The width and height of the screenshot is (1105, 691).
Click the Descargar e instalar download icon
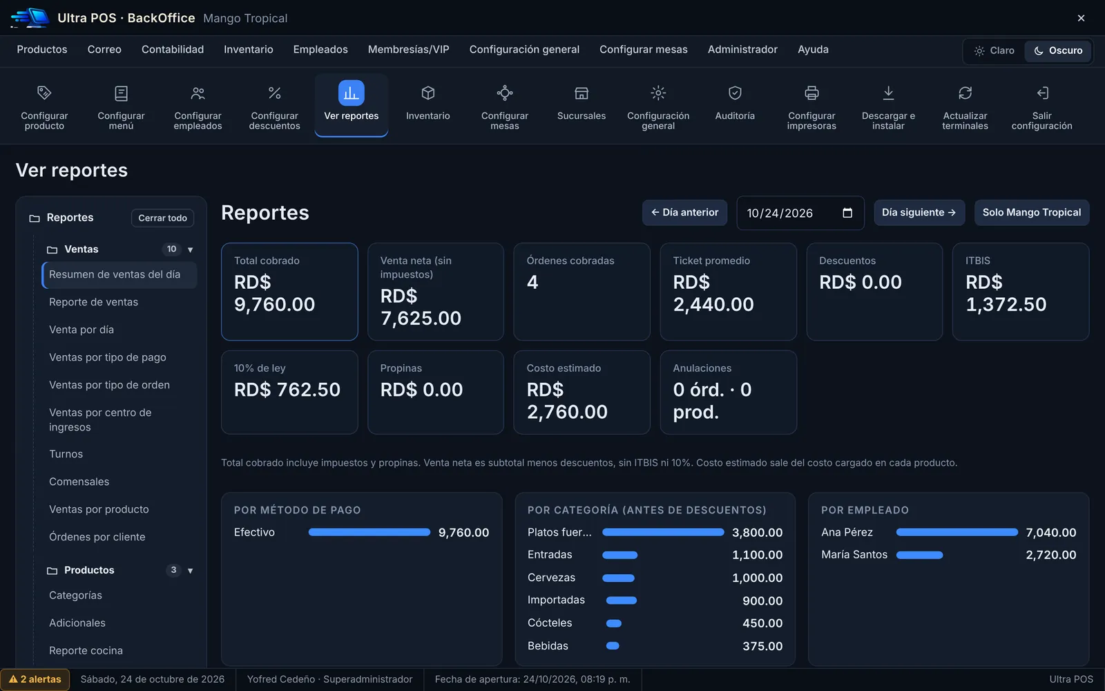click(x=888, y=93)
